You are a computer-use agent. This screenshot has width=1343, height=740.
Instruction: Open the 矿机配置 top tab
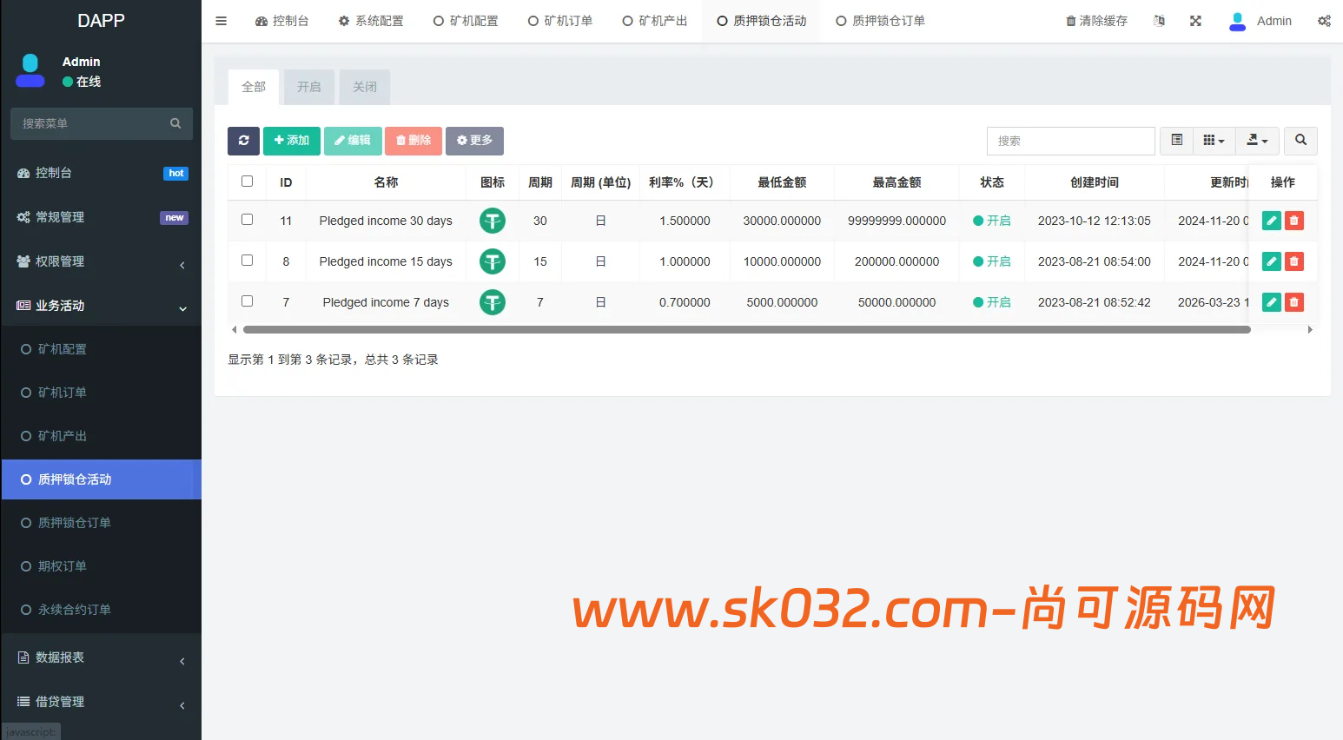[466, 21]
